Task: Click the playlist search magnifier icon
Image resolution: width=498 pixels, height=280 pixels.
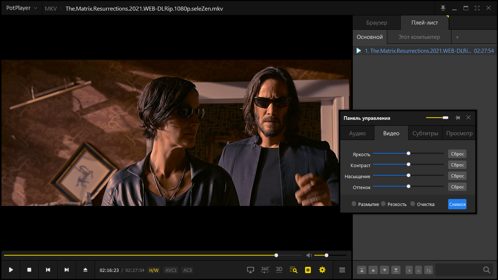Action: (487, 270)
